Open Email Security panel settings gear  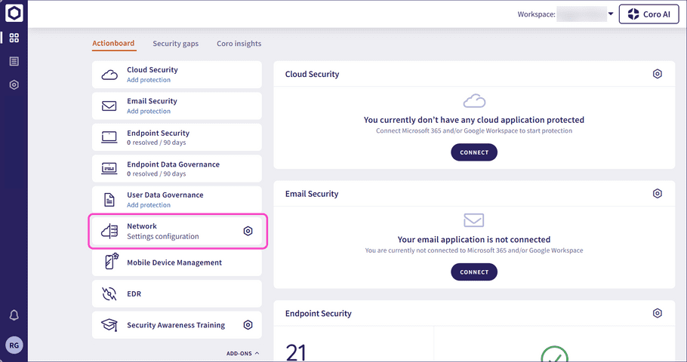tap(658, 194)
